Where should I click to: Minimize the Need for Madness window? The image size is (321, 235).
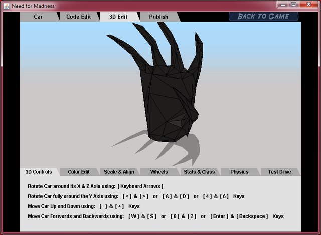(x=283, y=5)
